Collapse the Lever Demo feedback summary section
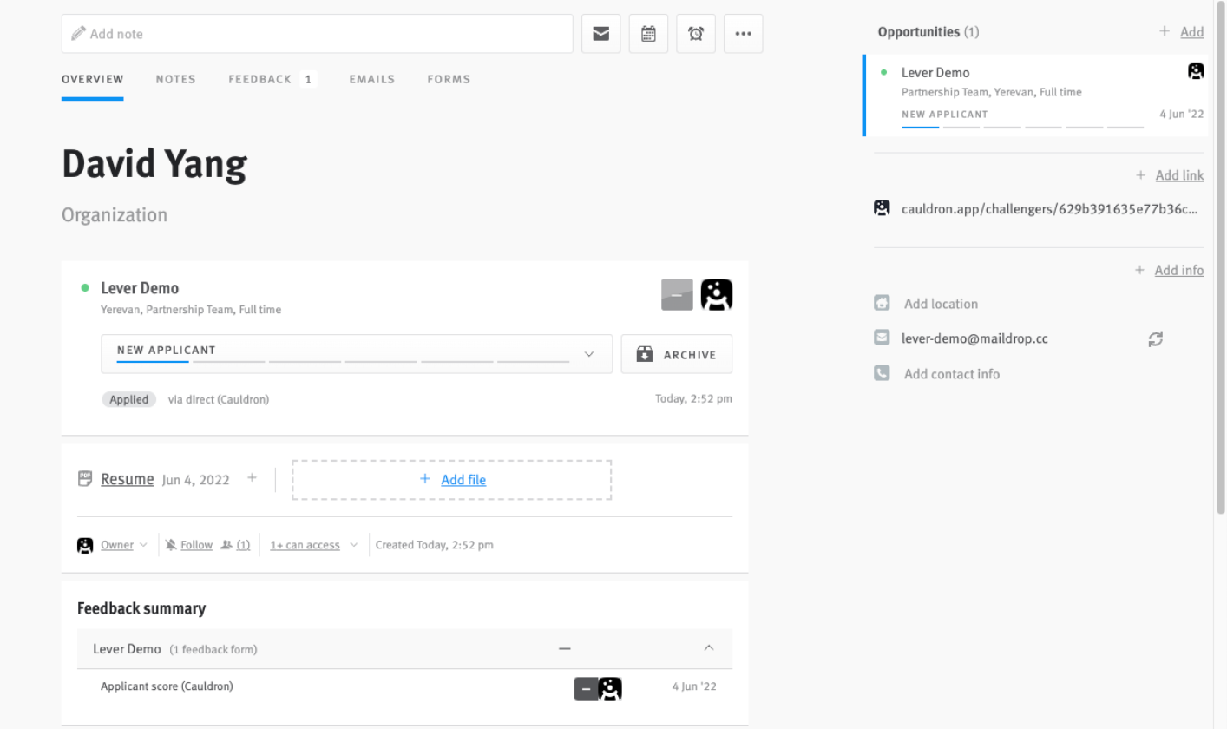The height and width of the screenshot is (729, 1227). 708,648
